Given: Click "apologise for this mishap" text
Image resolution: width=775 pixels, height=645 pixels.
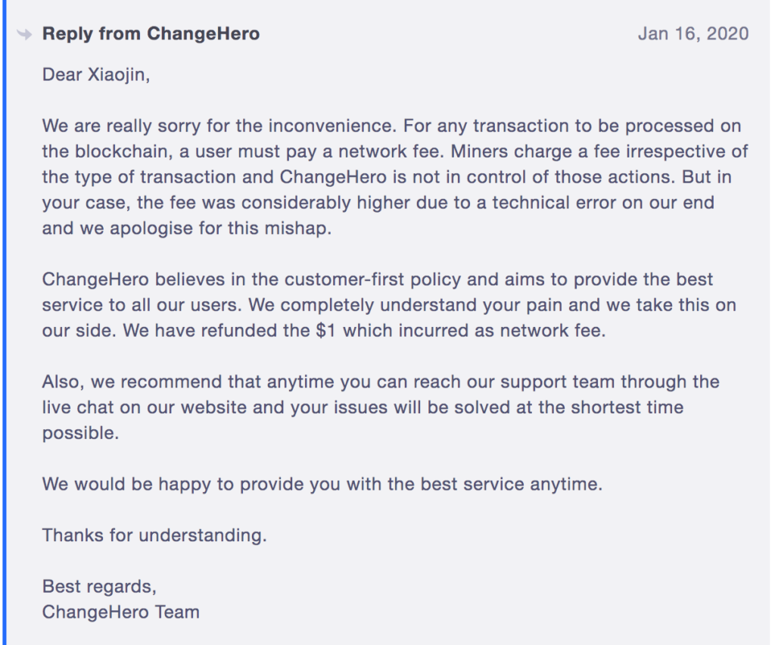Looking at the screenshot, I should coord(220,229).
